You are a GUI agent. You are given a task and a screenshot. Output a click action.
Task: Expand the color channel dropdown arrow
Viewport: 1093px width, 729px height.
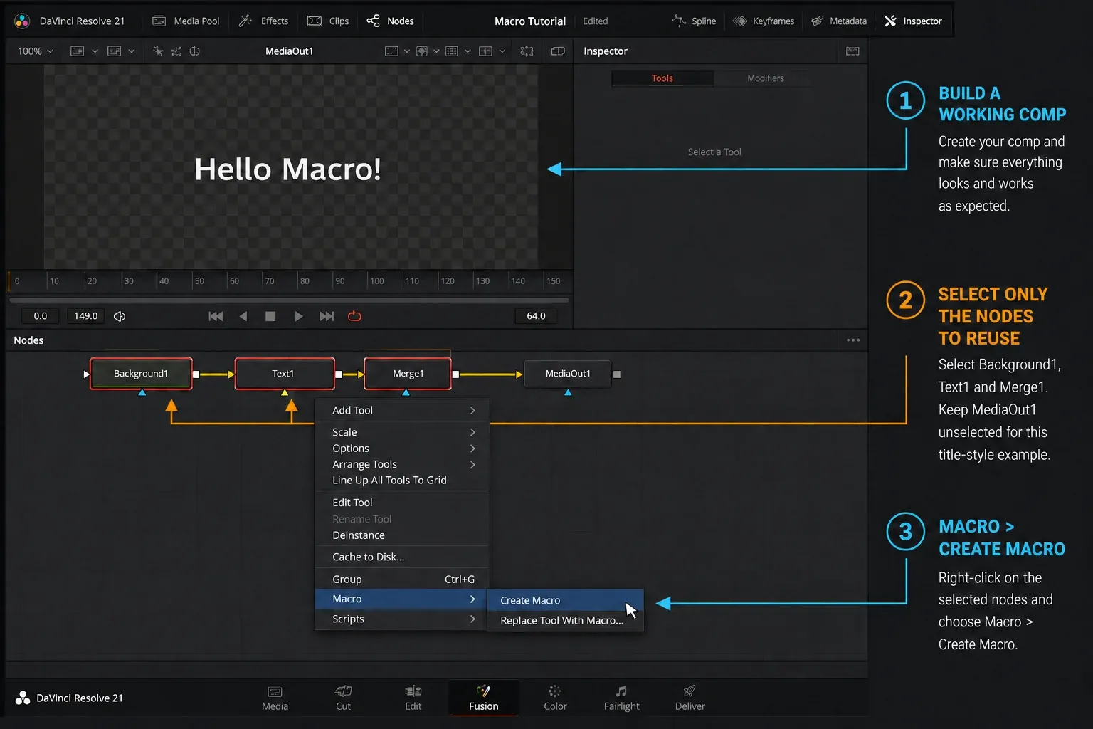(436, 51)
